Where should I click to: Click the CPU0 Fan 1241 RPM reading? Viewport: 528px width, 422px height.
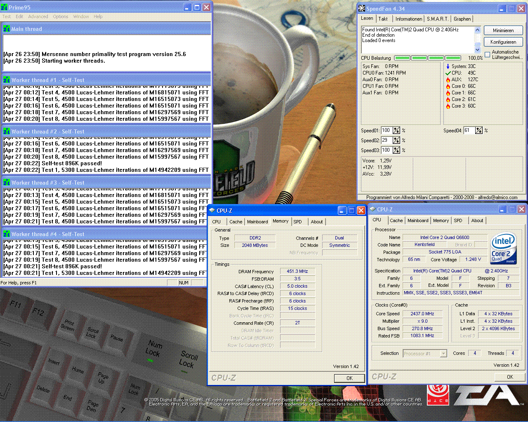pyautogui.click(x=384, y=73)
